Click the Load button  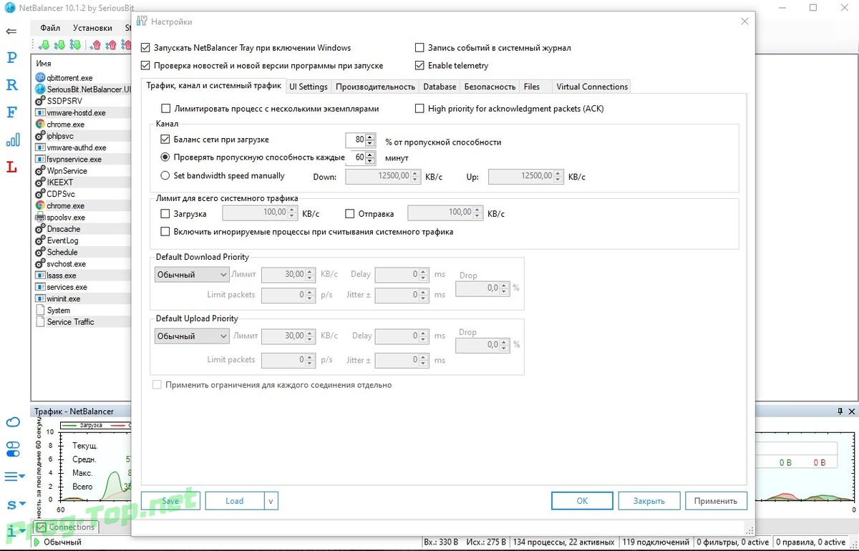click(235, 501)
